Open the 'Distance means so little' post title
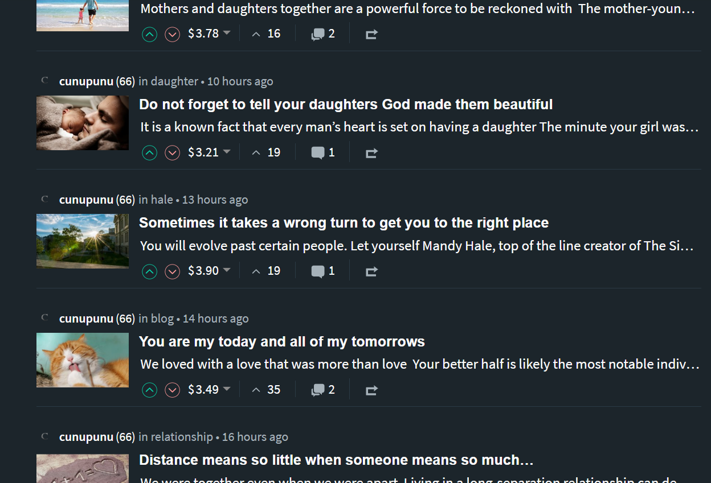This screenshot has height=483, width=711. coord(336,460)
